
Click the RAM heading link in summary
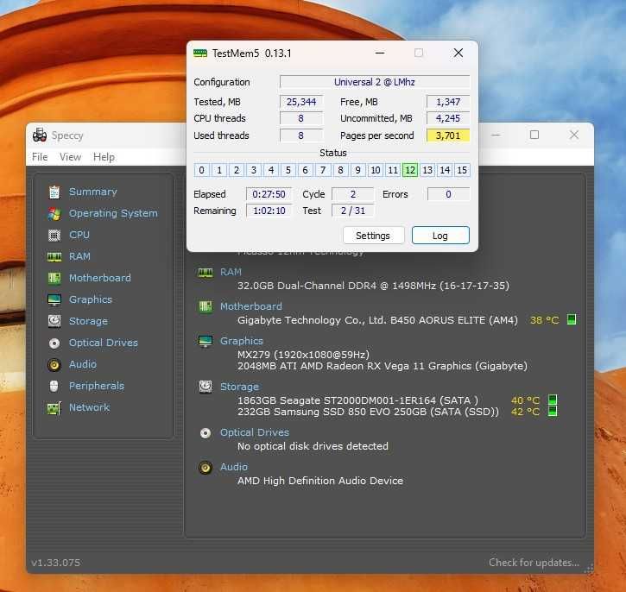tap(231, 272)
